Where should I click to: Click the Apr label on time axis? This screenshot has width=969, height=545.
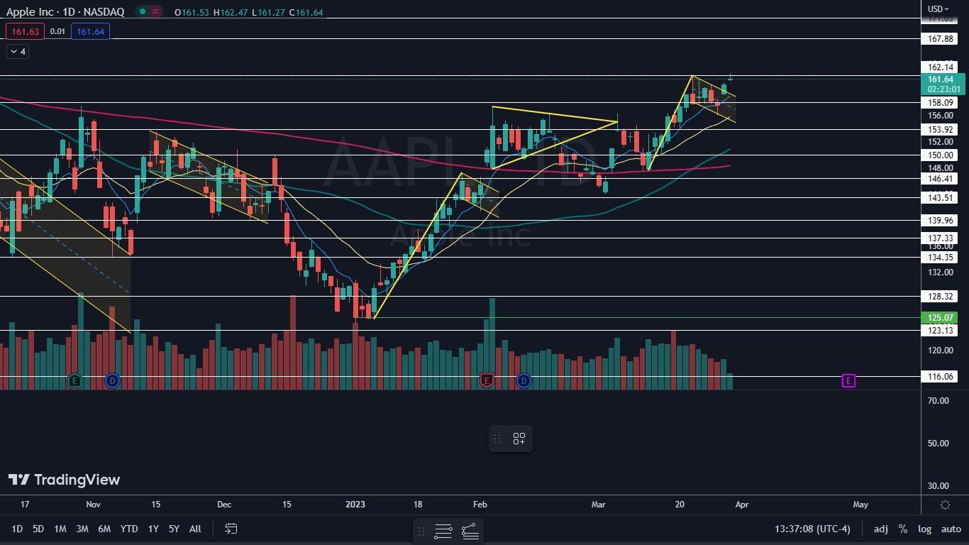742,505
